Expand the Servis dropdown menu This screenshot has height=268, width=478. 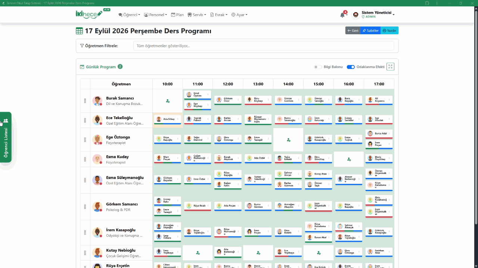(x=197, y=15)
